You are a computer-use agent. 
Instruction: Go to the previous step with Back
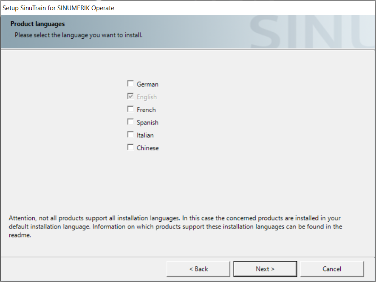click(x=198, y=269)
